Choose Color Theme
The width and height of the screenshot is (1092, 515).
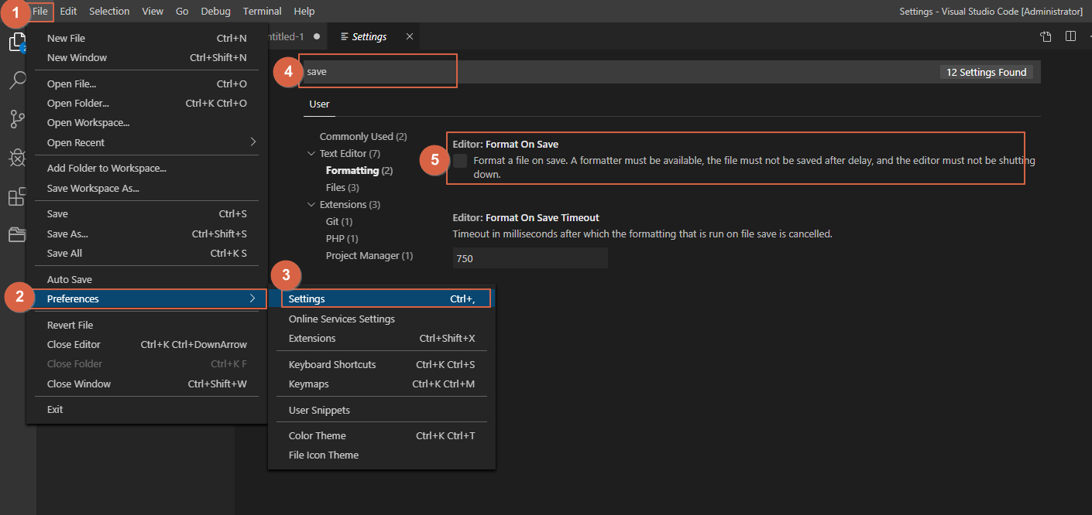coord(382,435)
